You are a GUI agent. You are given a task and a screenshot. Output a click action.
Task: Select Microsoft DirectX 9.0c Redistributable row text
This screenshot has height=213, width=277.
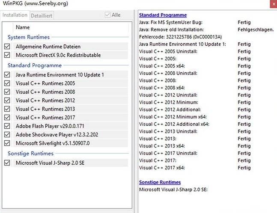[58, 55]
